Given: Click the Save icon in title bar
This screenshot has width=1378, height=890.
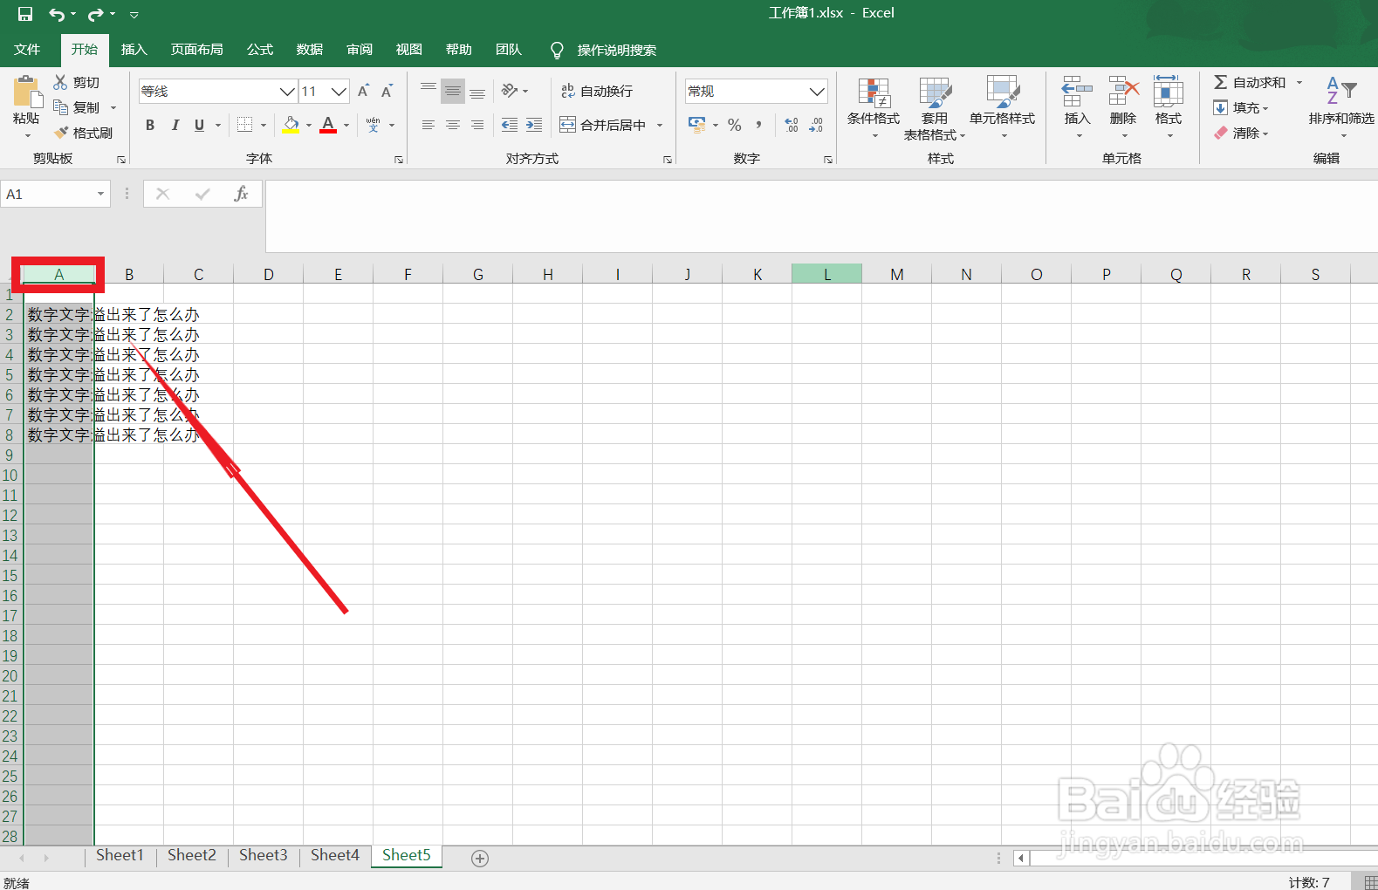Looking at the screenshot, I should [25, 14].
